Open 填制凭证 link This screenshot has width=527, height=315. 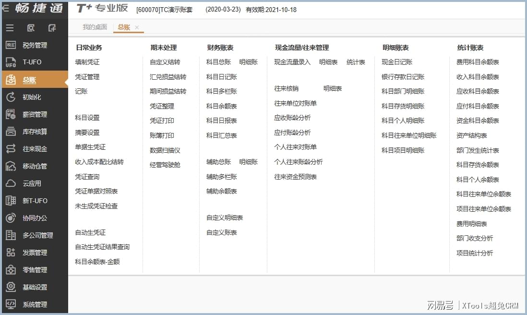pos(87,62)
